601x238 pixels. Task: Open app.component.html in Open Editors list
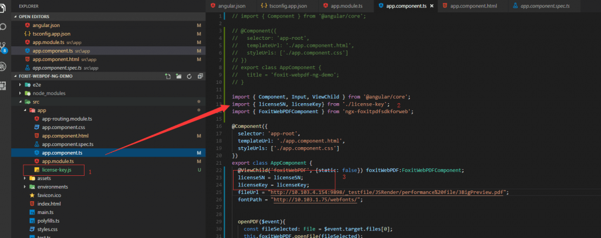[109, 59]
